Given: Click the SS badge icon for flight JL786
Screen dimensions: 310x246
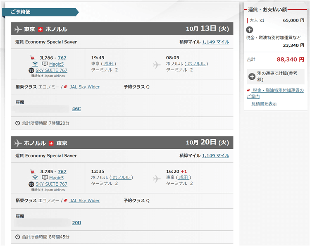Looking at the screenshot, I should 31,70.
